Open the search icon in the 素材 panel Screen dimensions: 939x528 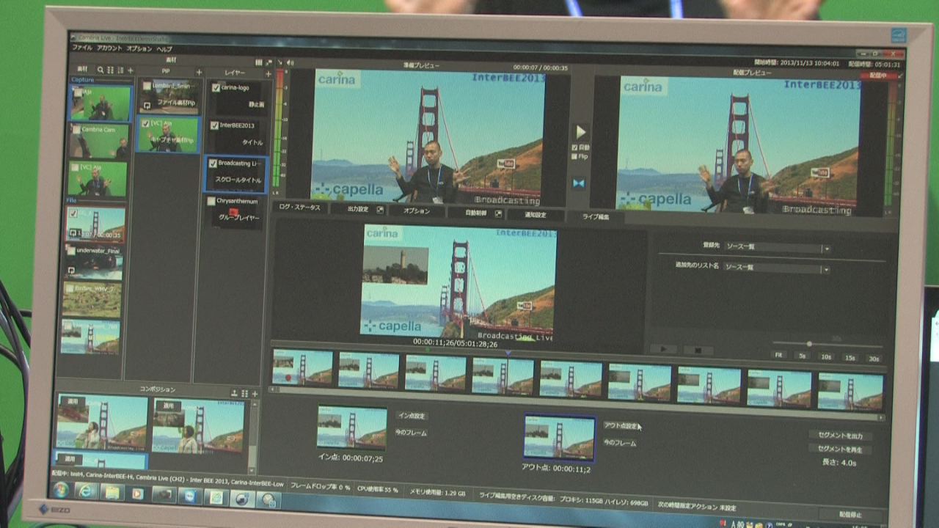101,70
